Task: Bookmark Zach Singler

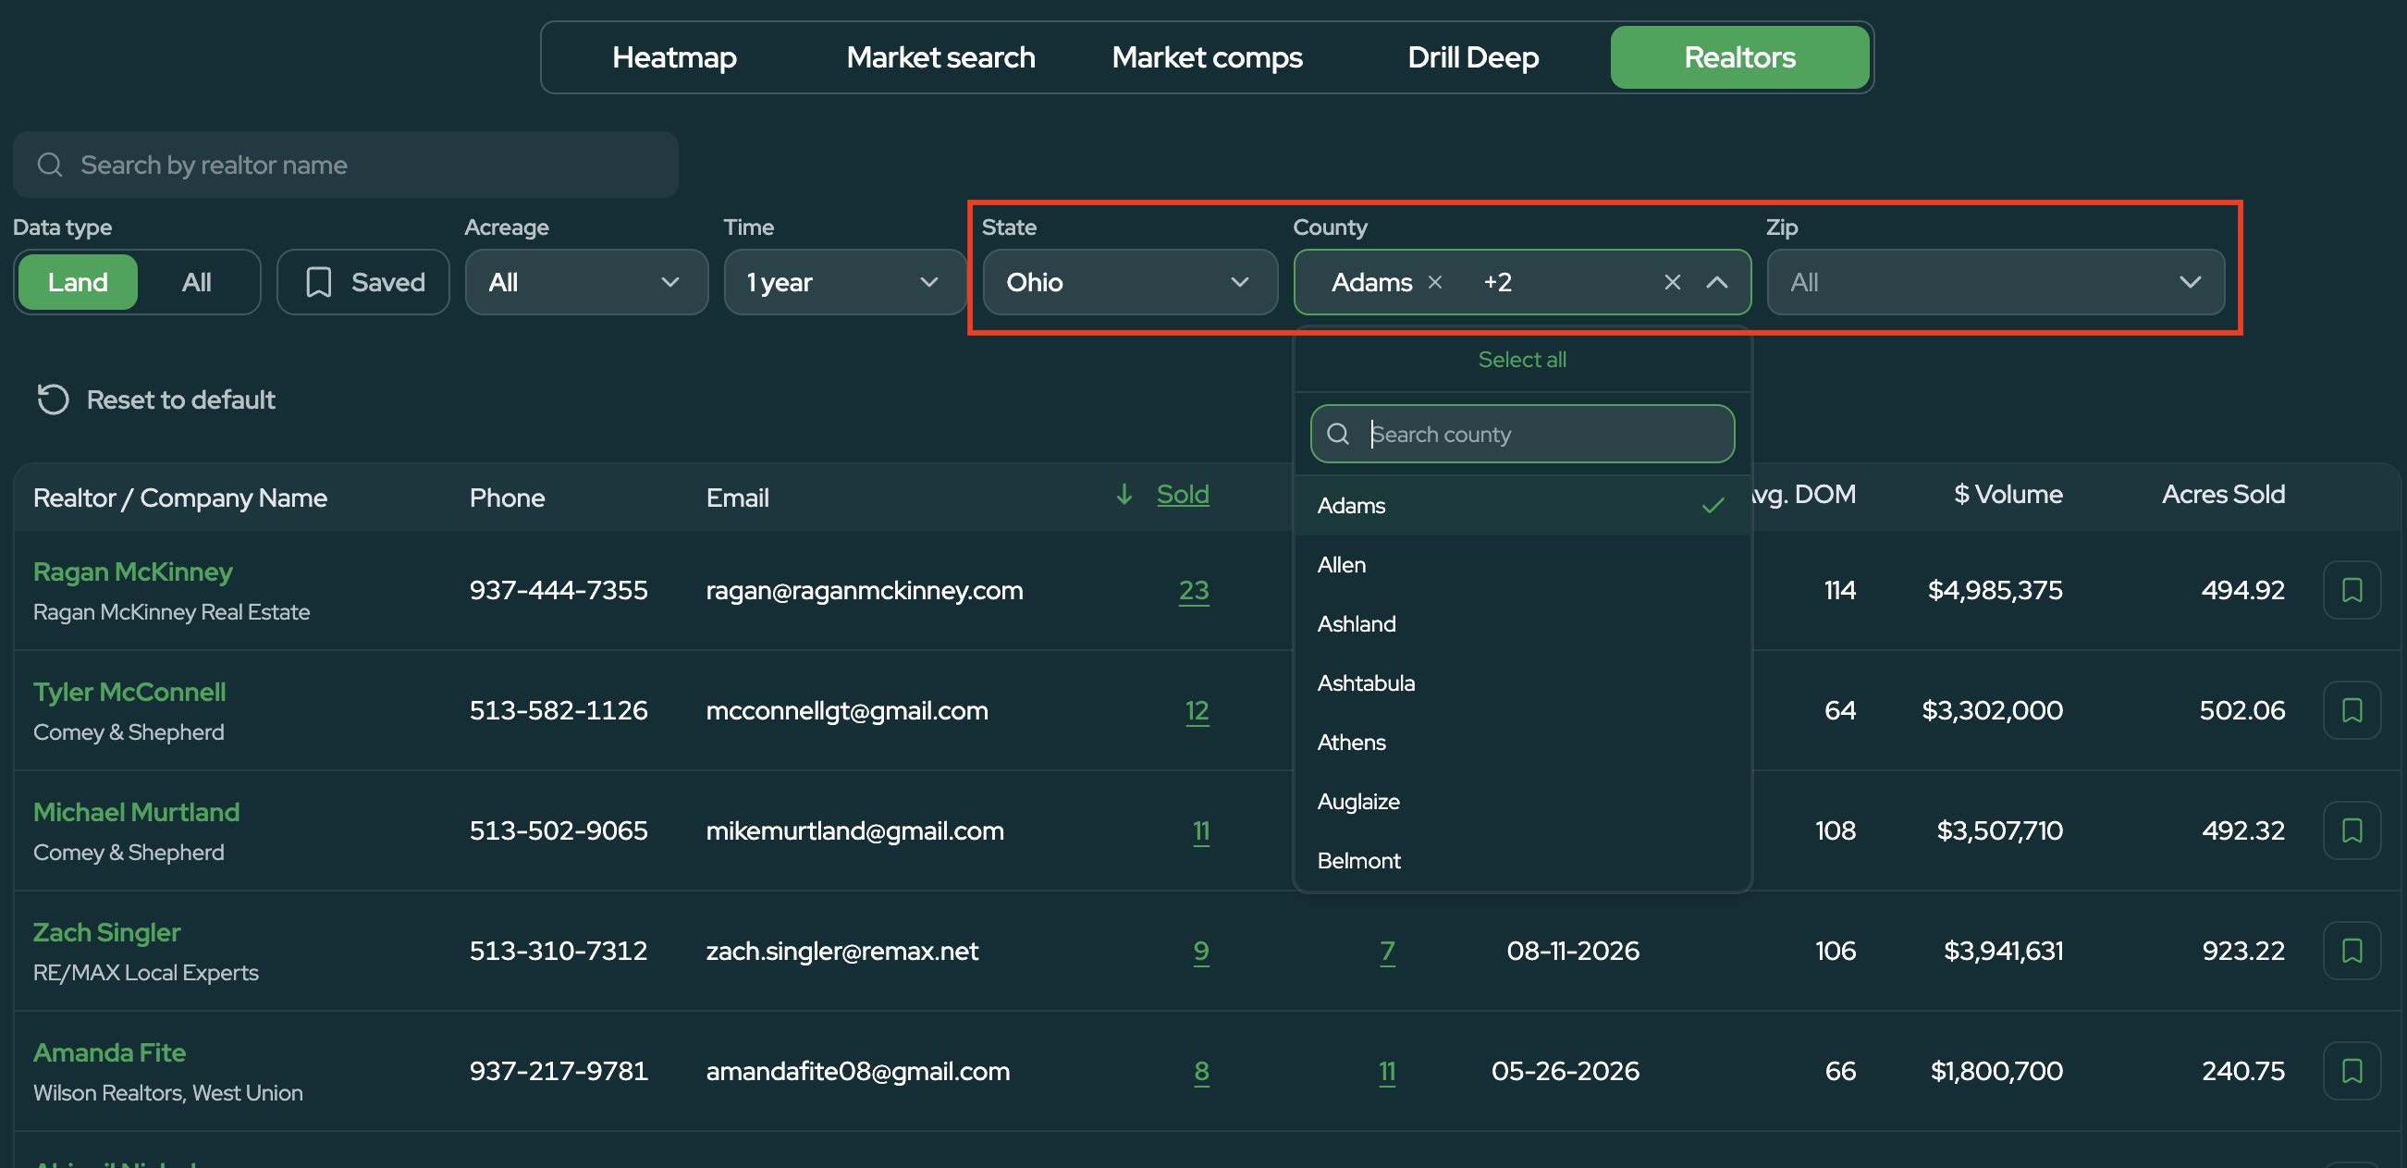Action: 2351,951
